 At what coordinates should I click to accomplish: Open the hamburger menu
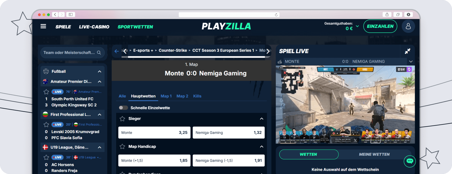[x=43, y=26]
